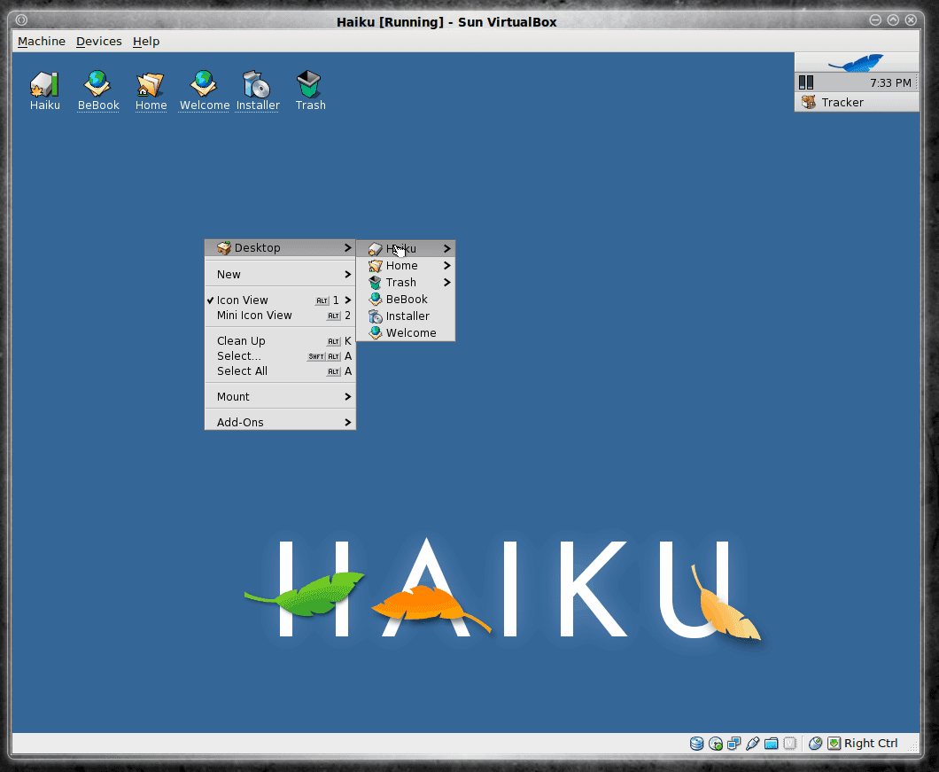
Task: Click Installer in the Desktop submenu
Action: 407,316
